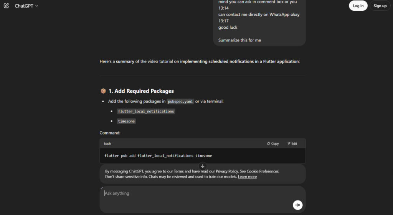393x215 pixels.
Task: Click the flutter_local_notifications code chip
Action: pyautogui.click(x=146, y=112)
